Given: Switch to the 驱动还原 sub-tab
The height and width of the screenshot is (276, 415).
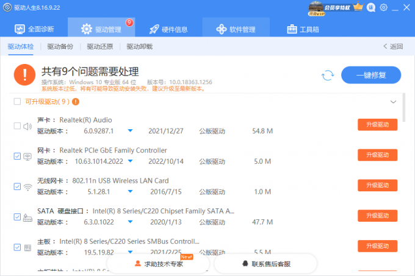Looking at the screenshot, I should pos(99,47).
